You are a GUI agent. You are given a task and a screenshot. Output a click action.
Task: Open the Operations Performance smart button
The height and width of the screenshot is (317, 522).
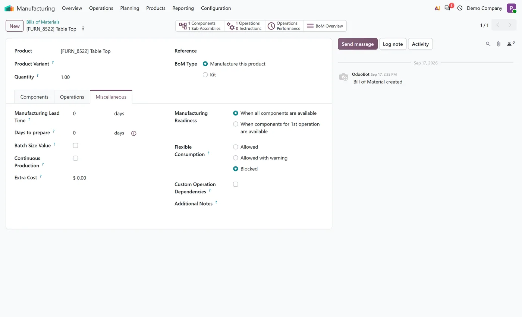[284, 26]
